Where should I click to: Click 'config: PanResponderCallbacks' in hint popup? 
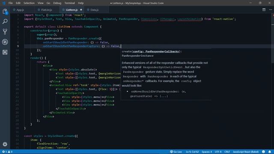click(156, 51)
